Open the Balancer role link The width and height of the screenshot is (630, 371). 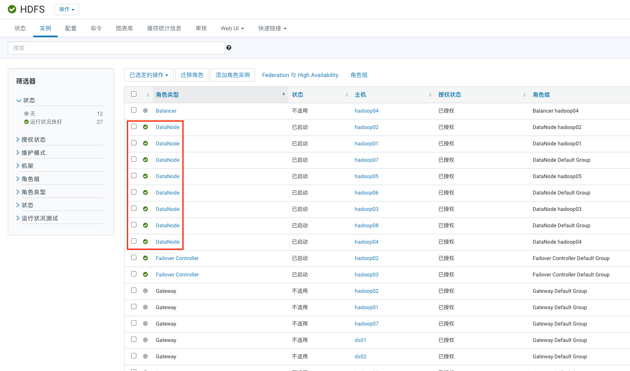[x=166, y=111]
